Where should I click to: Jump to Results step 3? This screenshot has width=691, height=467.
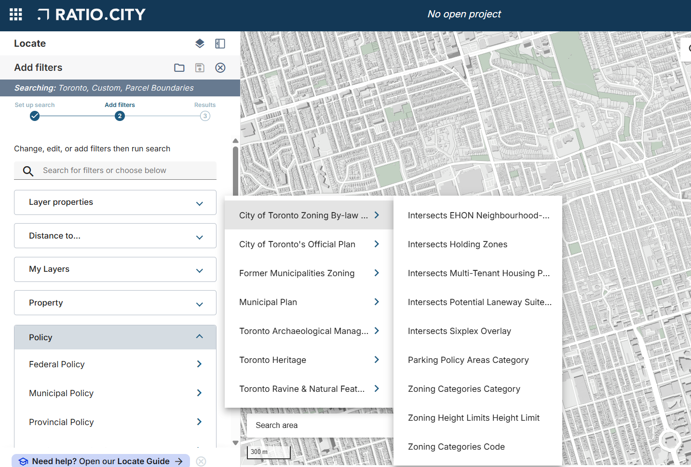205,111
